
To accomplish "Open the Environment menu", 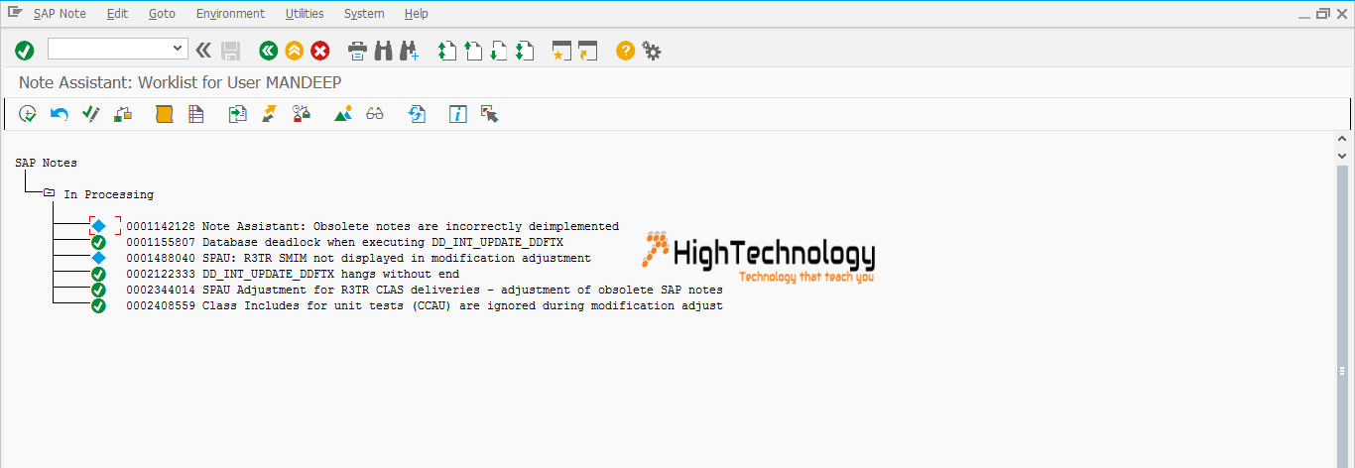I will coord(230,14).
